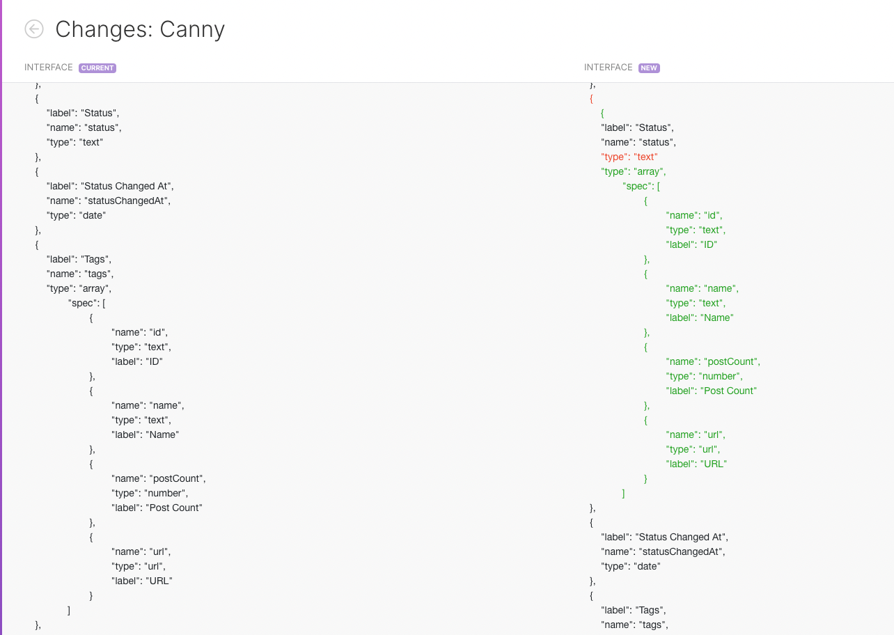Select "name": "tags" line in current interface
894x635 pixels.
pos(80,274)
